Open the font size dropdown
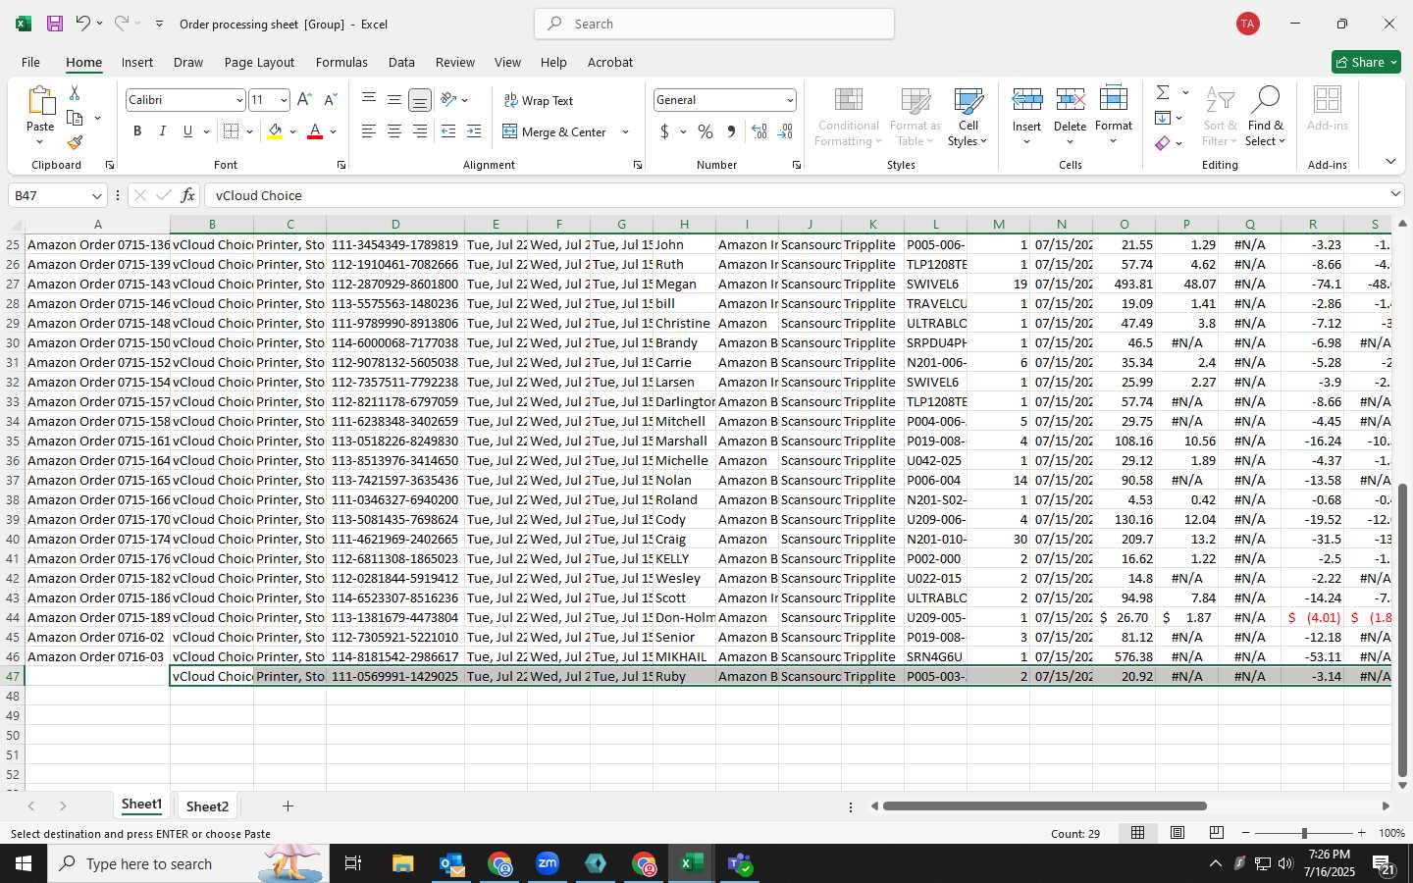This screenshot has height=883, width=1413. (x=284, y=100)
